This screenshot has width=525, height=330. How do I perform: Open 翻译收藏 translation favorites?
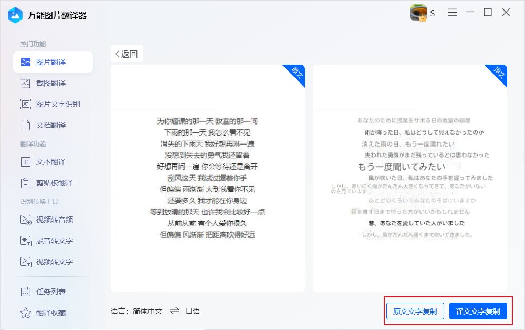coord(51,311)
